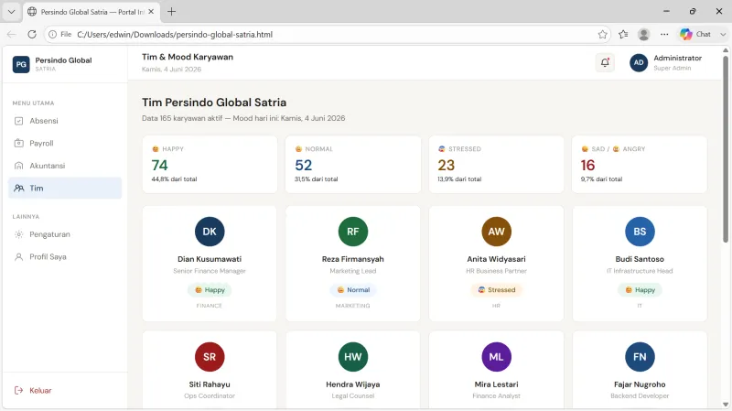Open the Administrator account profile
Viewport: 732px width, 411px height.
click(x=666, y=62)
